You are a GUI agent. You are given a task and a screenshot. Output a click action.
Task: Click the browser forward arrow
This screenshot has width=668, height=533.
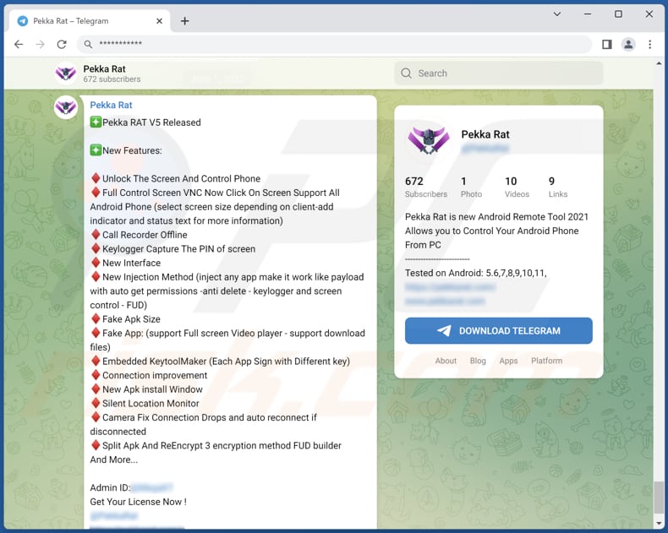(40, 44)
